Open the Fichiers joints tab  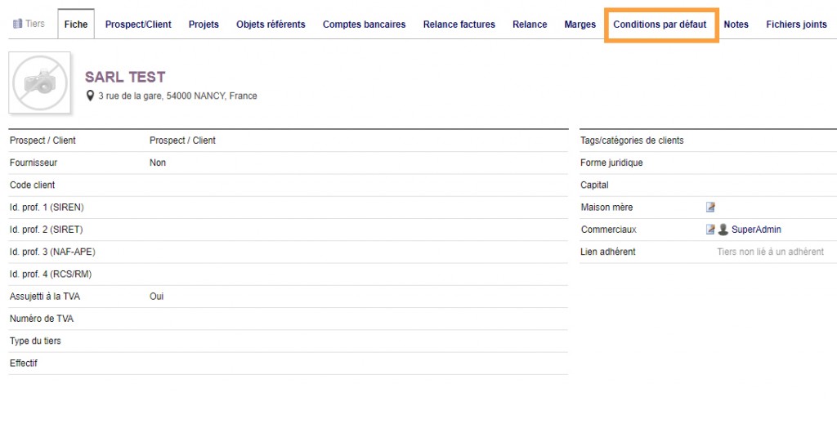click(x=796, y=25)
